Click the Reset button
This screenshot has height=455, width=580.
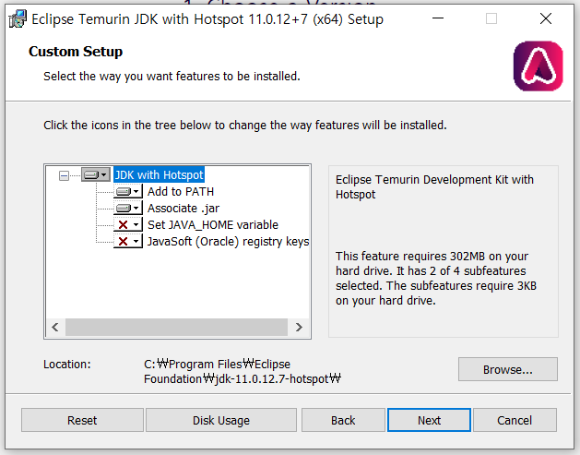tap(82, 420)
